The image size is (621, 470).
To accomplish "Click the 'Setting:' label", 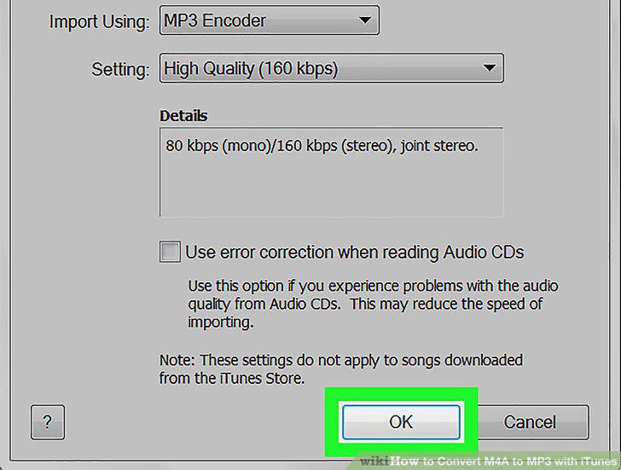I will pos(121,69).
